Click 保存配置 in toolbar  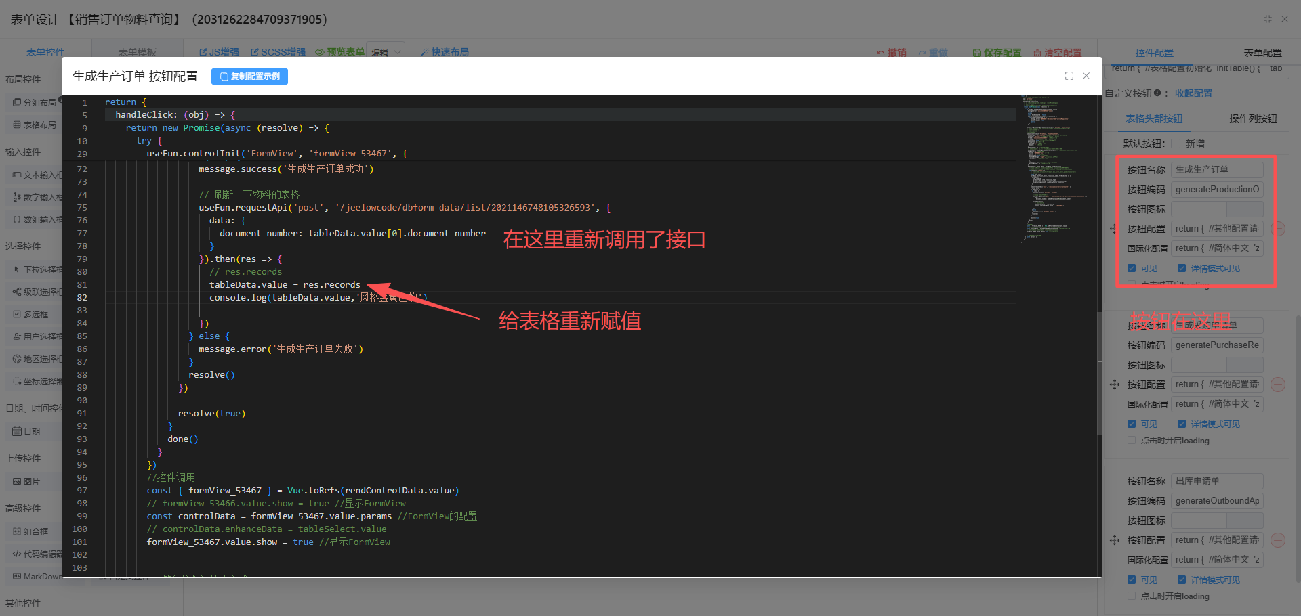(x=997, y=53)
